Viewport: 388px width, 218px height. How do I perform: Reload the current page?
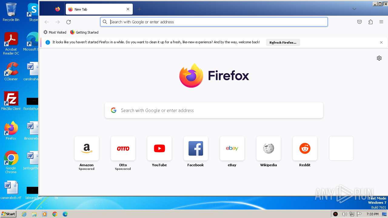click(x=69, y=22)
